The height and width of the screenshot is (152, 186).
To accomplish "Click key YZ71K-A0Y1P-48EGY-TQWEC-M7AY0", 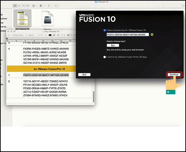I will (x=45, y=81).
